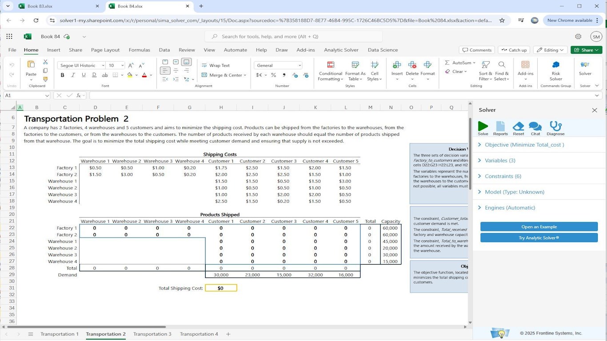Viewport: 607px width, 341px height.
Task: Toggle bold formatting
Action: pos(62,75)
